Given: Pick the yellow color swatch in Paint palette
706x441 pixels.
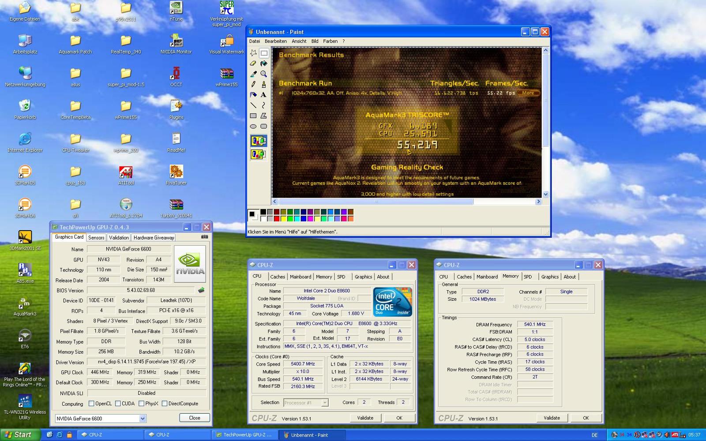Looking at the screenshot, I should pyautogui.click(x=283, y=218).
